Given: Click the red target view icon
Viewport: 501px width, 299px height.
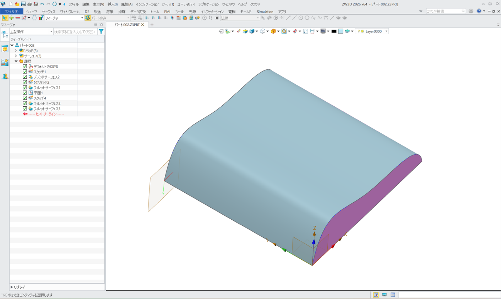Looking at the screenshot, I should point(295,31).
